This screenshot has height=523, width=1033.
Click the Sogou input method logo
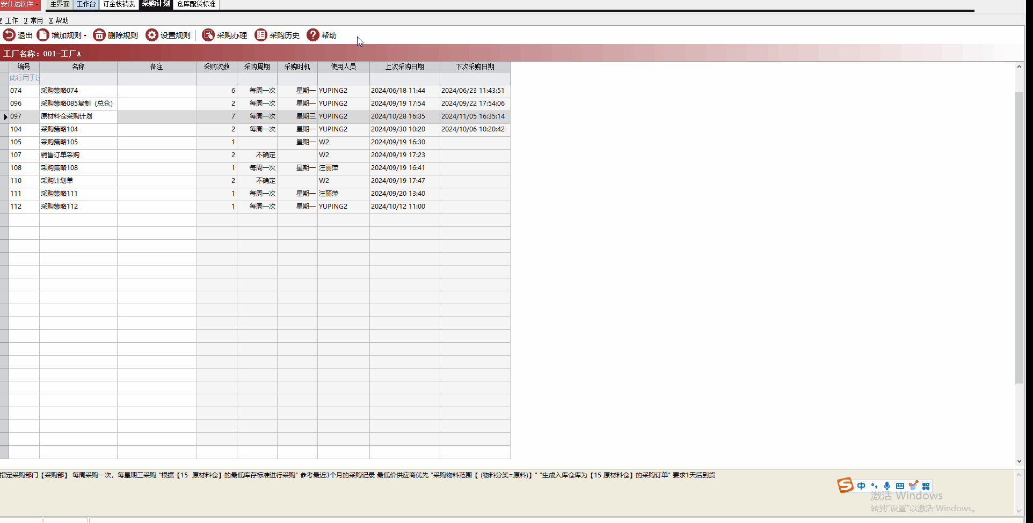coord(845,485)
